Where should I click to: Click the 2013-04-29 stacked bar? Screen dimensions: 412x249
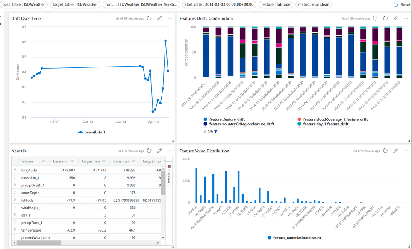(x=206, y=52)
